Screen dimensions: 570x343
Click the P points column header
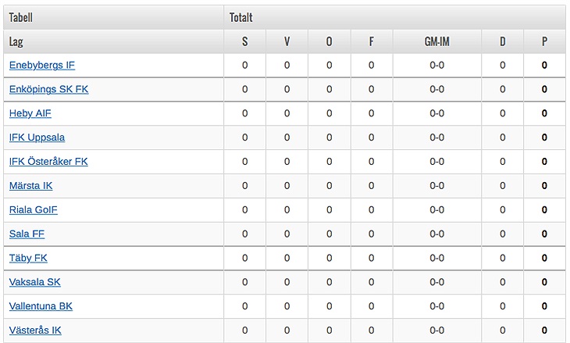click(544, 41)
